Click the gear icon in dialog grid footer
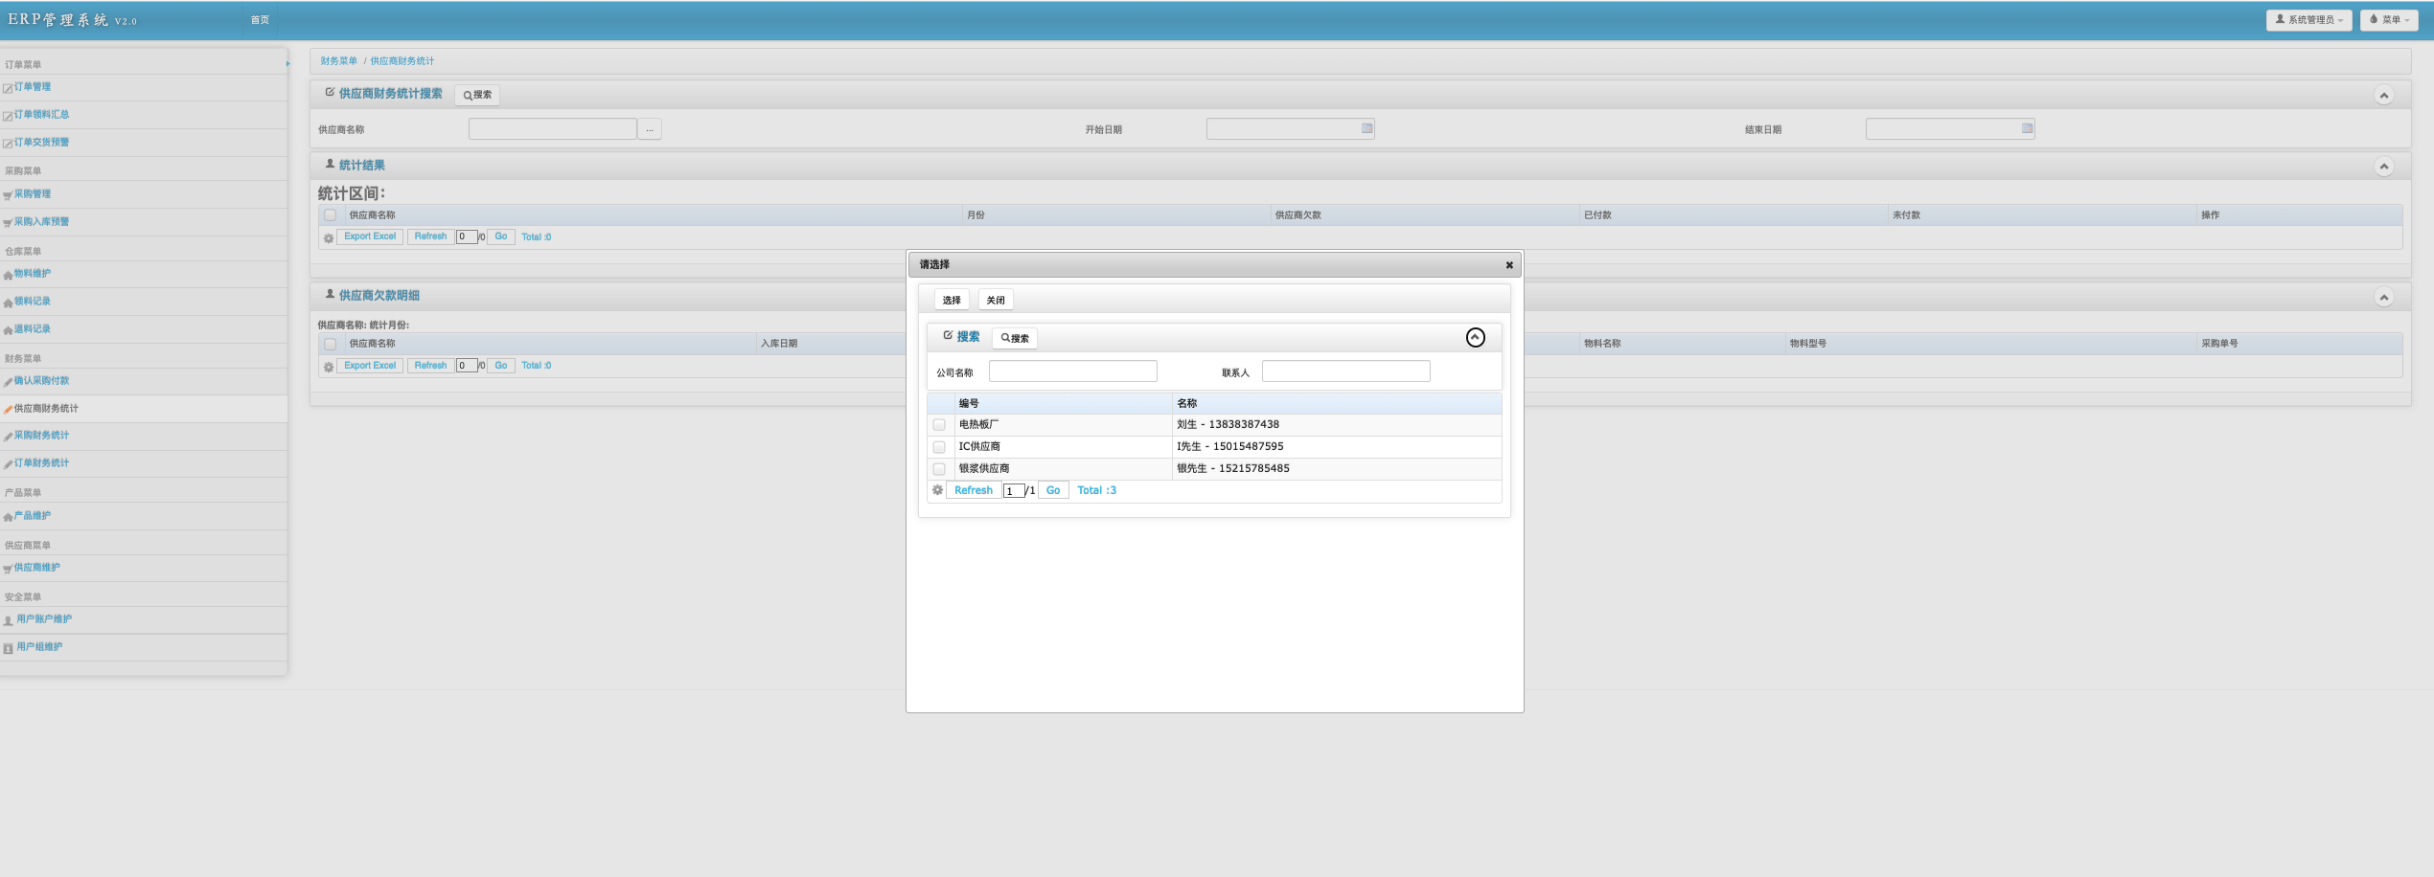2434x877 pixels. (x=937, y=490)
